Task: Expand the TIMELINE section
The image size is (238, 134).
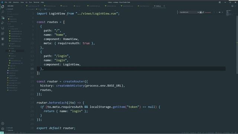Action: pos(10,130)
